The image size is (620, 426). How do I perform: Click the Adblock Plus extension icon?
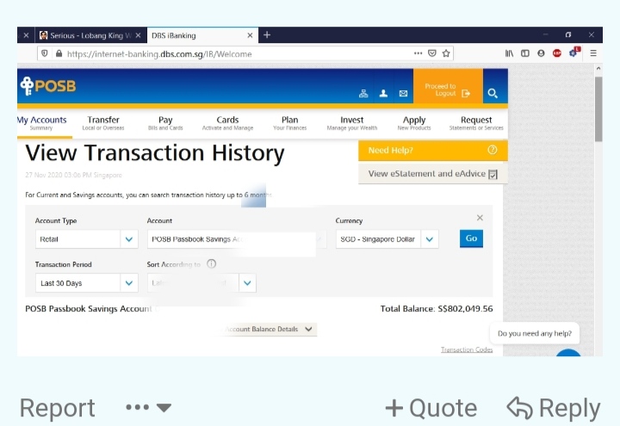coord(556,53)
